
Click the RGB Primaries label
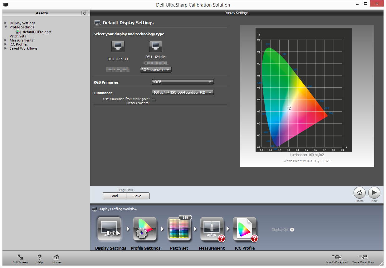106,82
